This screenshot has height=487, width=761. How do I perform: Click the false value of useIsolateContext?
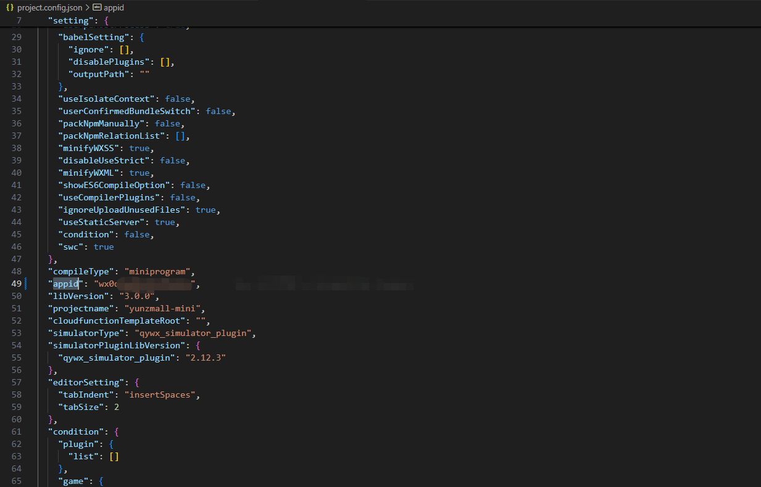tap(178, 99)
